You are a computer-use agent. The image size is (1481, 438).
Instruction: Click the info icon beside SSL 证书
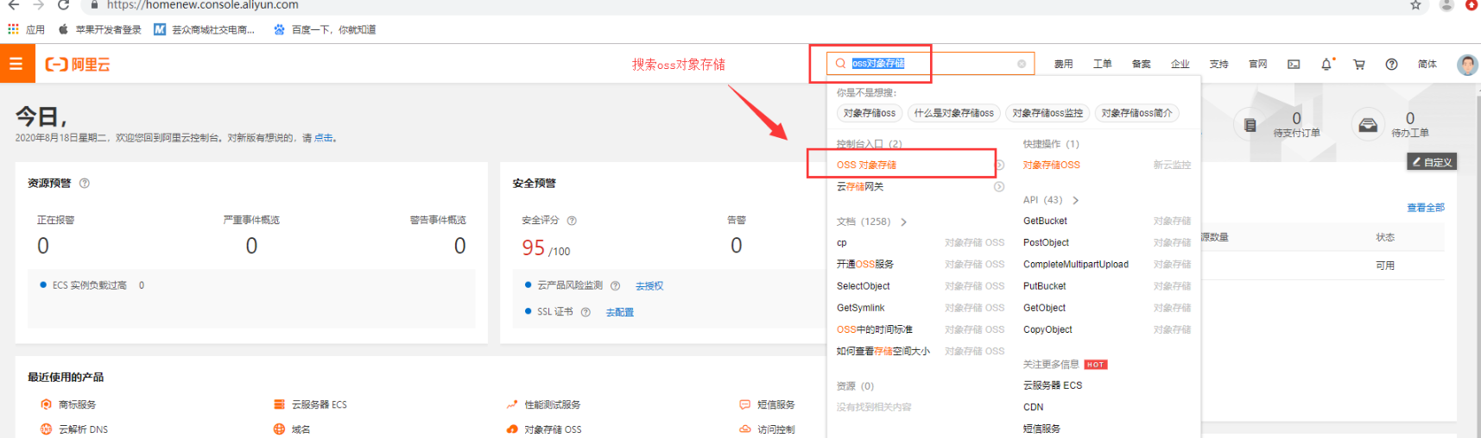click(585, 312)
